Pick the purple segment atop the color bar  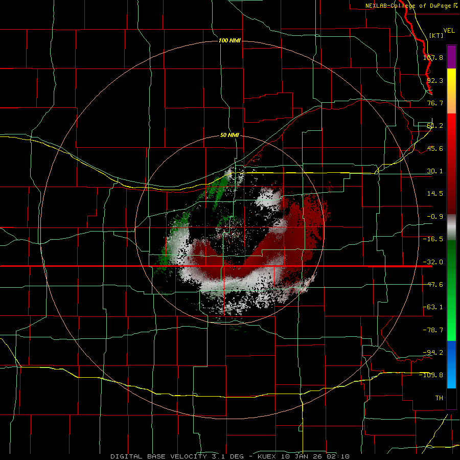451,57
